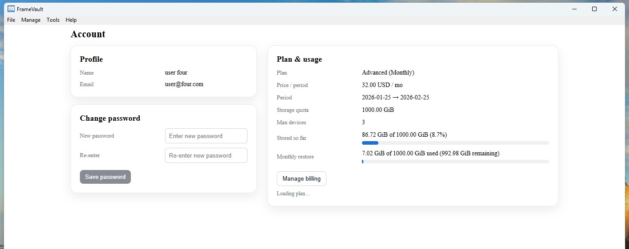Click the Re-enter new password field

(x=206, y=155)
